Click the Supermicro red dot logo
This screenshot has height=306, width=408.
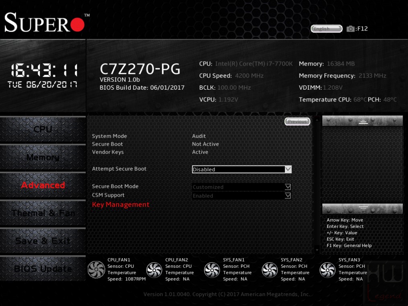point(77,25)
